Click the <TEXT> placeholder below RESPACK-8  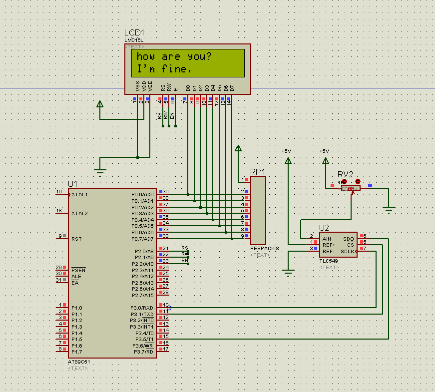tap(260, 255)
